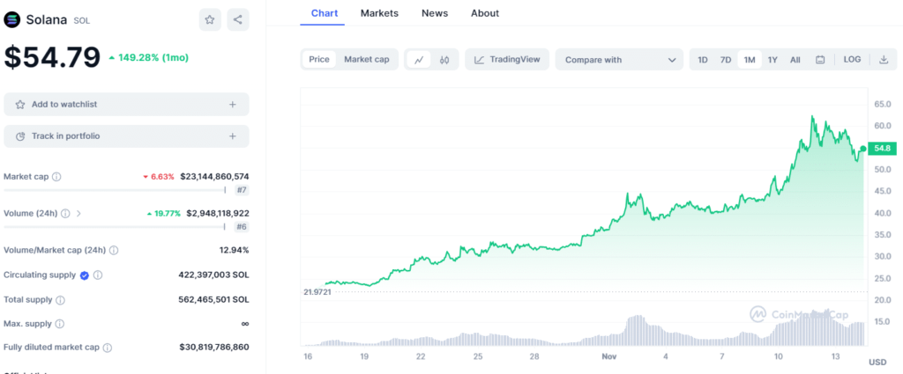Go to the News tab
Viewport: 903px width, 374px height.
pos(434,13)
